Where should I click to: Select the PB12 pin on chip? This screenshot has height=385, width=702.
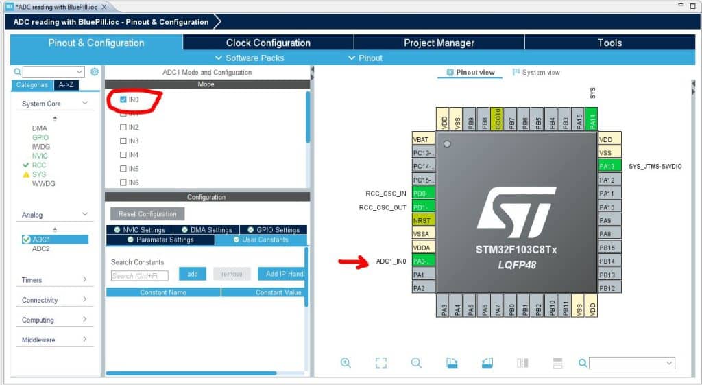click(x=609, y=288)
